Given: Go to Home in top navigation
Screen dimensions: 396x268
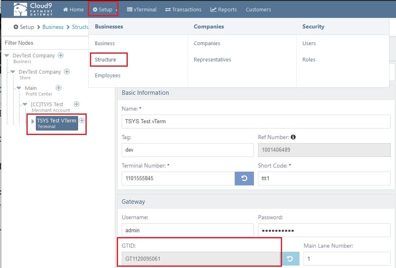Looking at the screenshot, I should pos(74,10).
